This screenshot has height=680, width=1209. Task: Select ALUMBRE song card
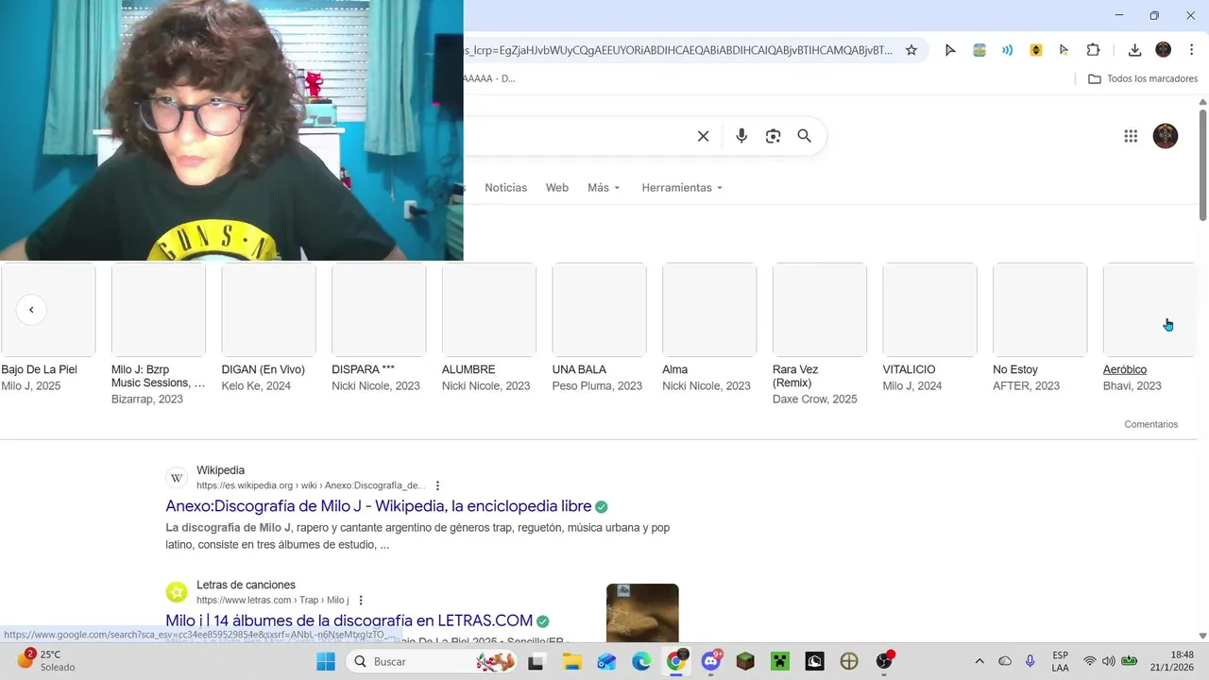pyautogui.click(x=489, y=327)
